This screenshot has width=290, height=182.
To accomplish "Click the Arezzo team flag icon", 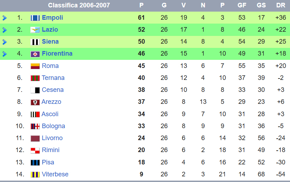I will [35, 102].
